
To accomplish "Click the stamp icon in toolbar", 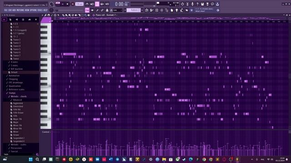I will 107,10.
